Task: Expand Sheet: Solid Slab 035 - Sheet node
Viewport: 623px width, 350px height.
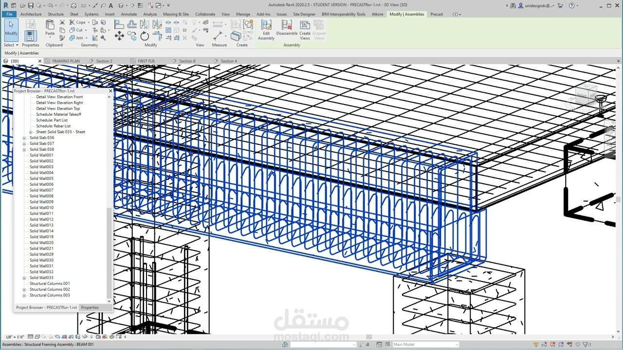Action: 31,132
